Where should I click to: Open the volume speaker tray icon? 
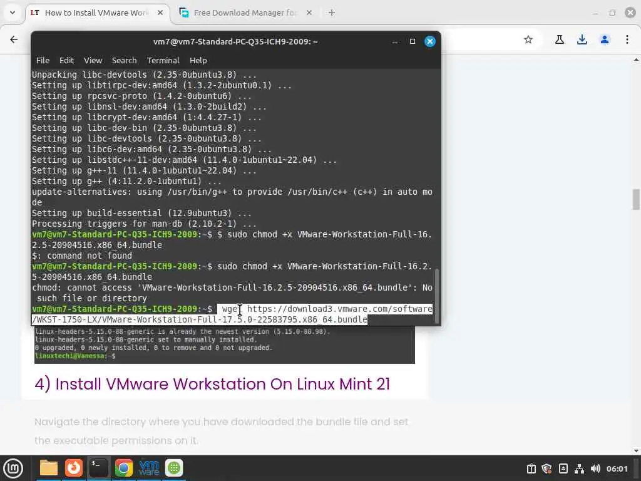tap(595, 468)
